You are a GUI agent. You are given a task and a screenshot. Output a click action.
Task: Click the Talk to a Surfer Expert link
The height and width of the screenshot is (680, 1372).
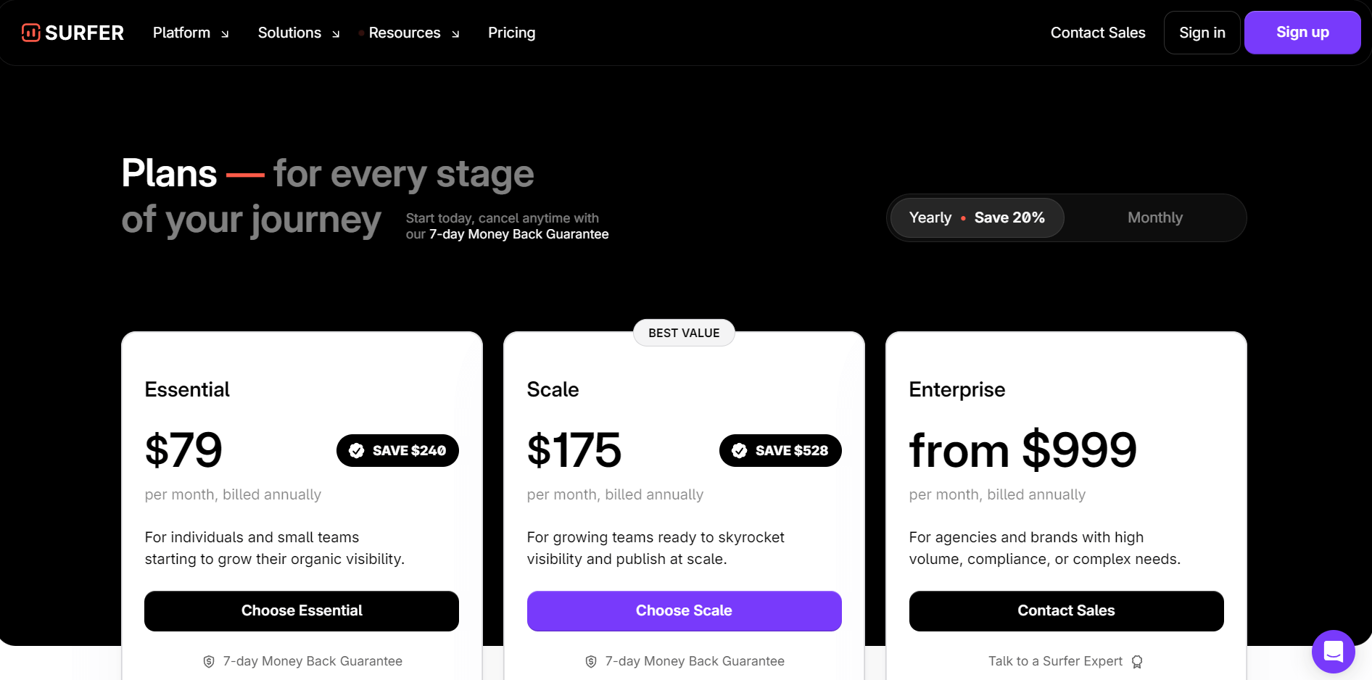1055,661
